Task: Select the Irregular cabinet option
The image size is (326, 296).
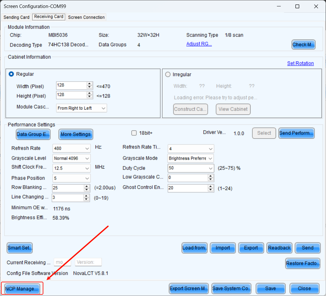Action: coord(168,74)
